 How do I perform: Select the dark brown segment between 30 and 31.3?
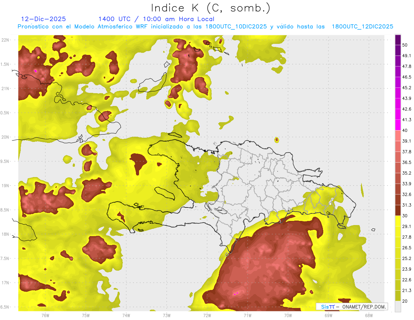(x=398, y=210)
